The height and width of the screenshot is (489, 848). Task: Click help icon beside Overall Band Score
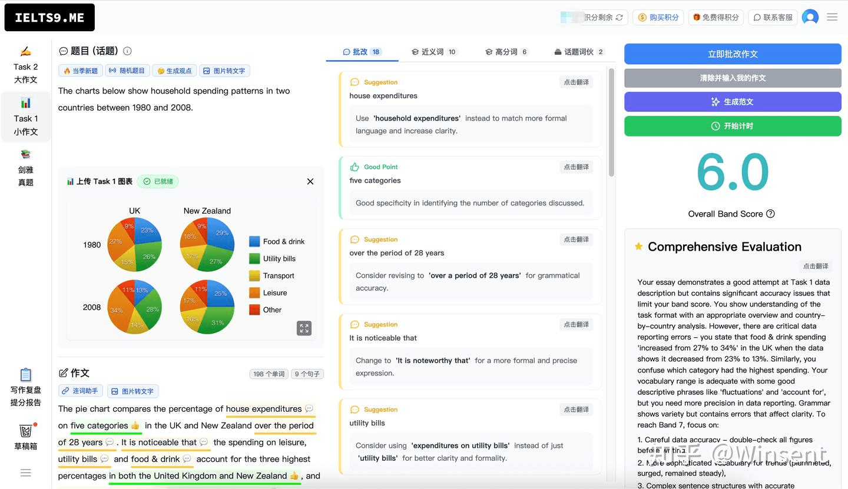click(x=770, y=214)
